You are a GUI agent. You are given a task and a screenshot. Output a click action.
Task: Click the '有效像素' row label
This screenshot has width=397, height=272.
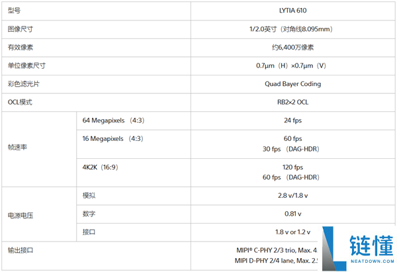[21, 48]
